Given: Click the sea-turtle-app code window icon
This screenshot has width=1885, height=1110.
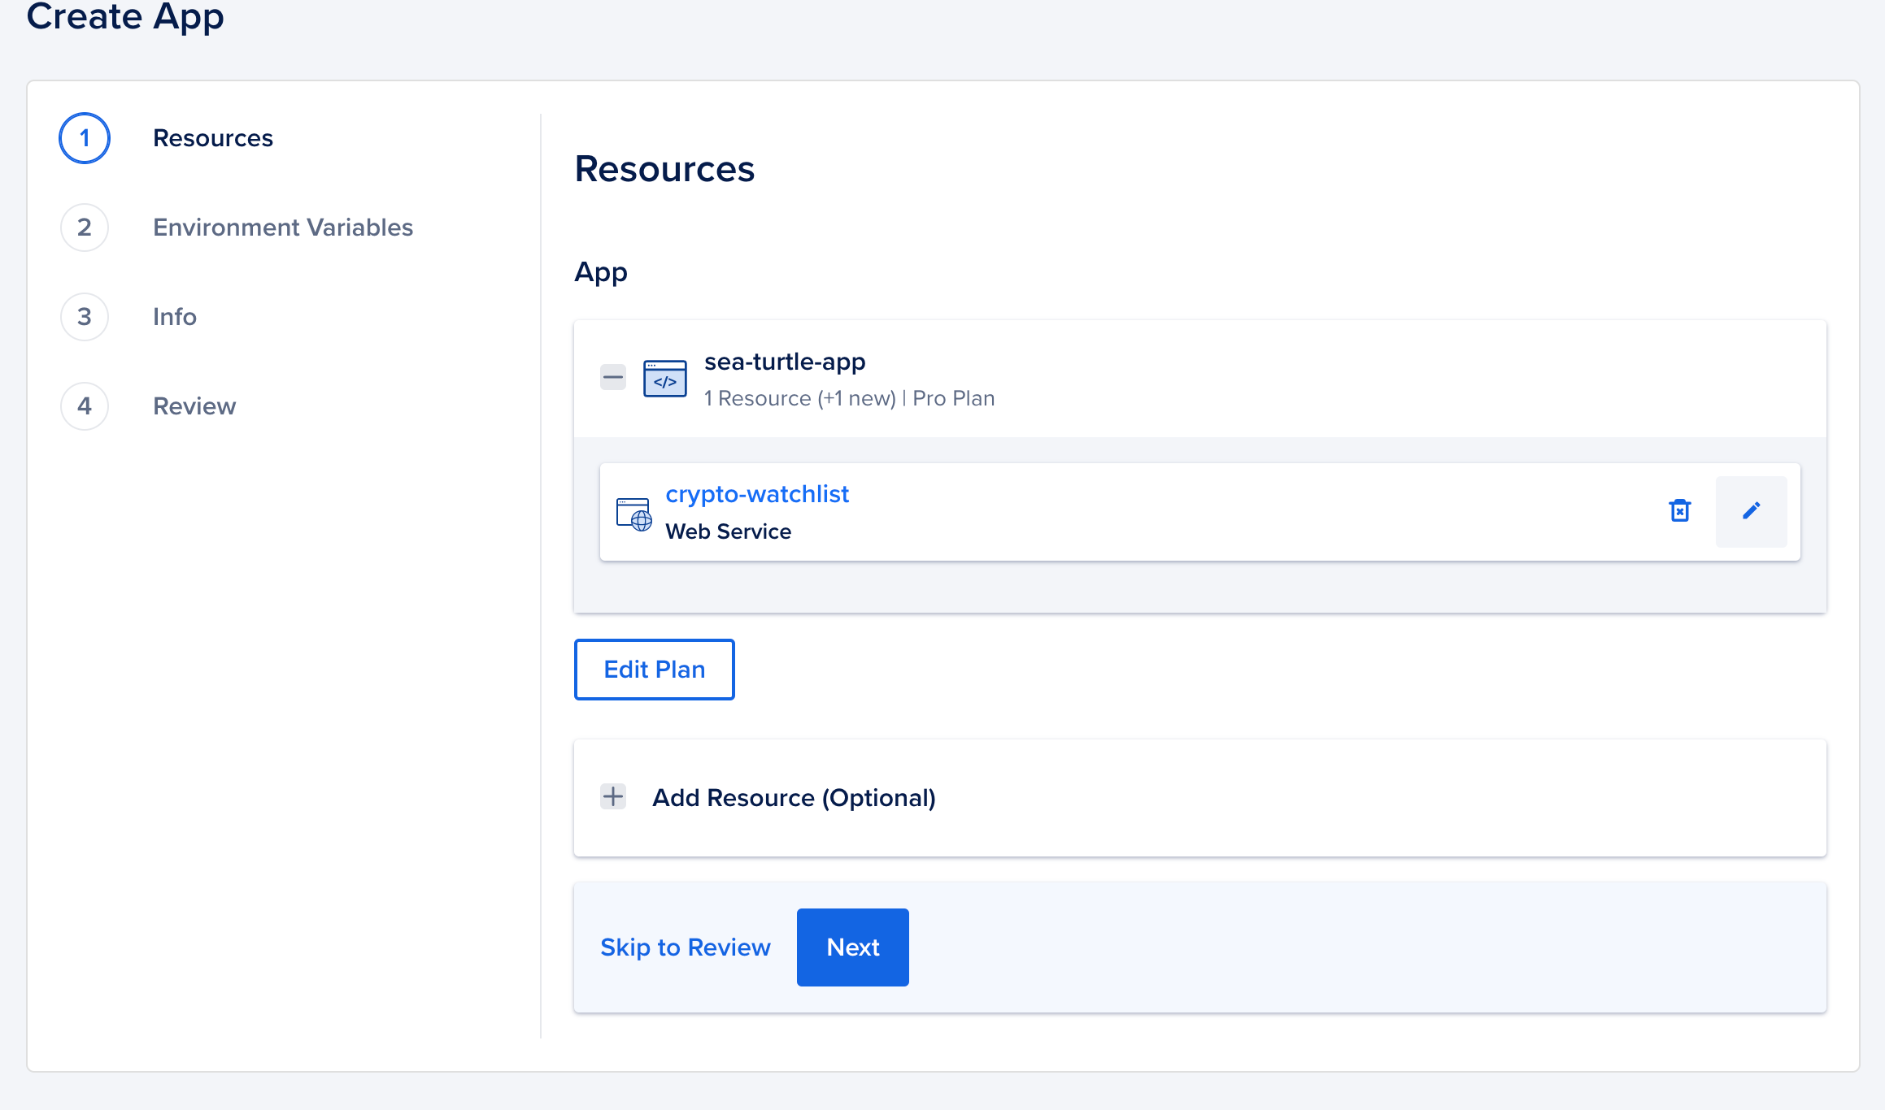Looking at the screenshot, I should pyautogui.click(x=664, y=379).
